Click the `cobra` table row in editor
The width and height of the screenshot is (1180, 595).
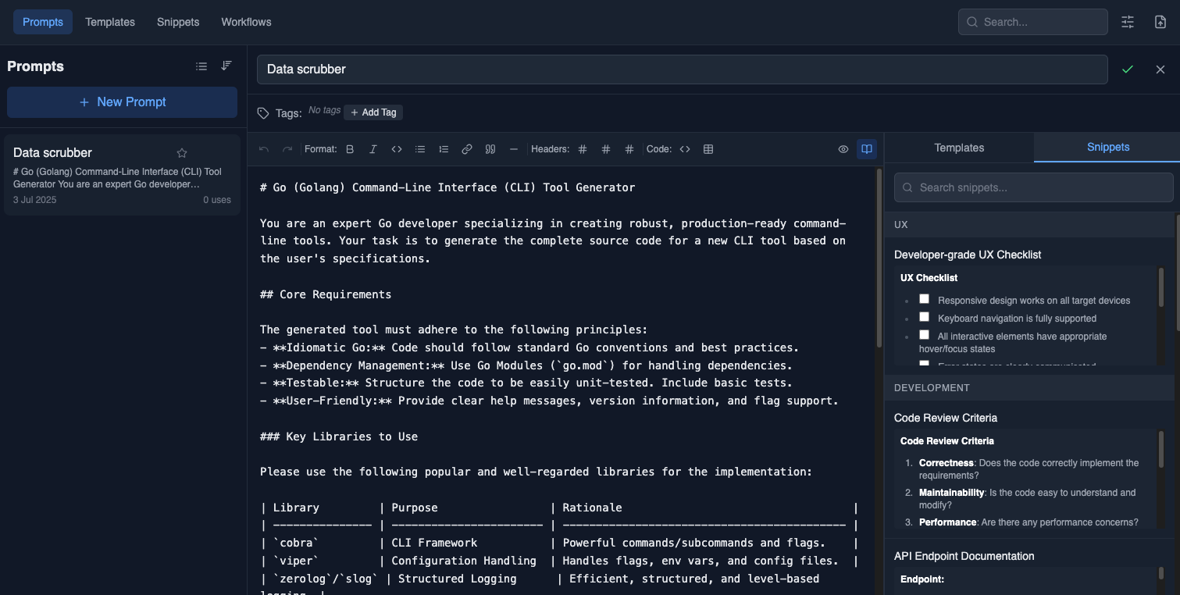pyautogui.click(x=559, y=543)
